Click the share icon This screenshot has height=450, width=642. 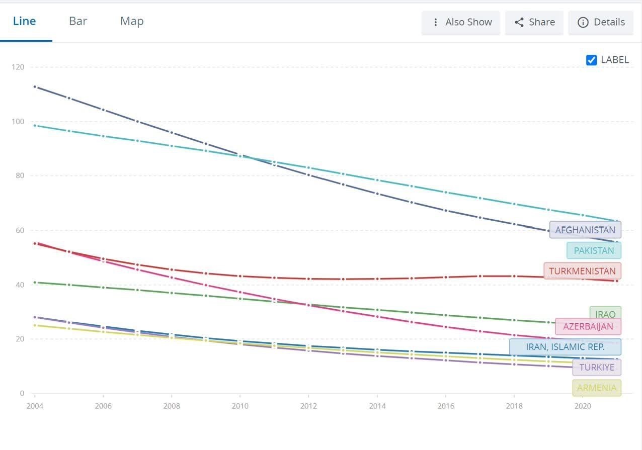point(519,23)
